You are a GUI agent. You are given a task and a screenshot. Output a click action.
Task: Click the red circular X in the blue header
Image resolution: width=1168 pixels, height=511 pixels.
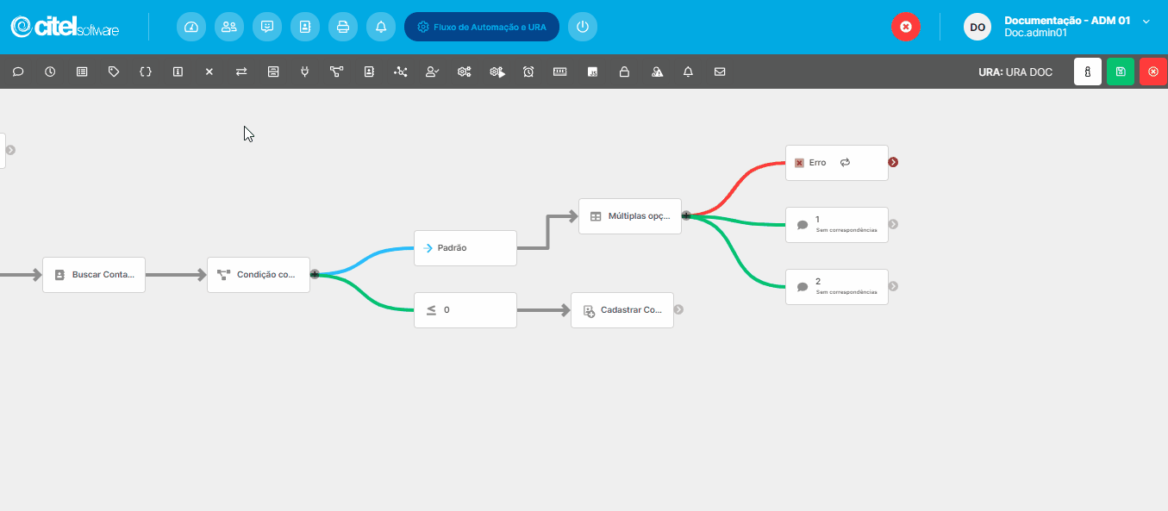(905, 27)
